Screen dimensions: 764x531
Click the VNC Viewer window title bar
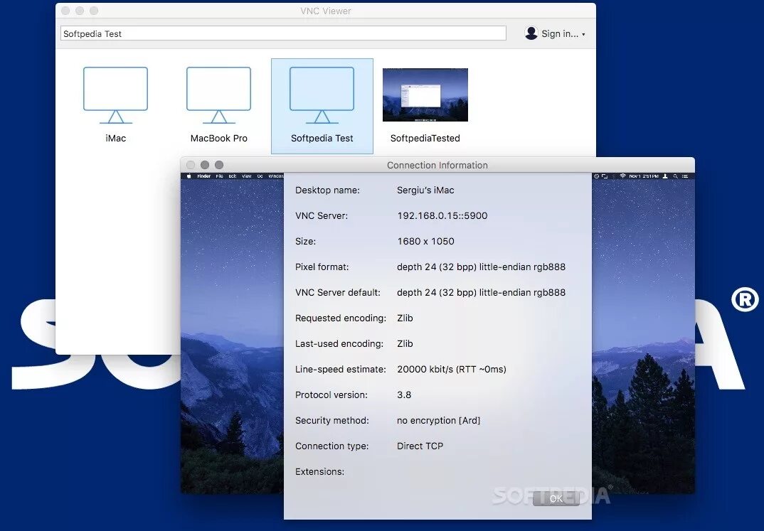pyautogui.click(x=326, y=11)
